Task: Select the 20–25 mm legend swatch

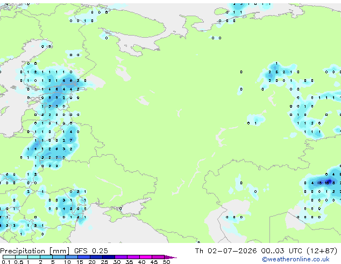Action: pos(96,257)
